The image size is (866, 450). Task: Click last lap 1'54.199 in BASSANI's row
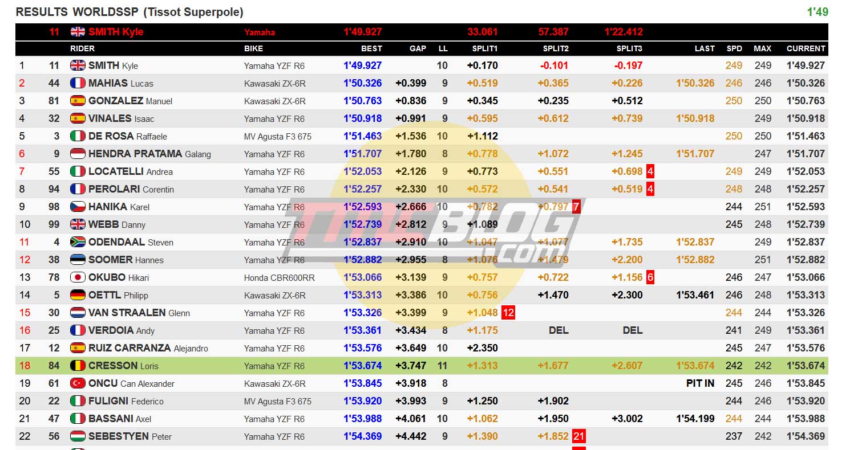coord(695,419)
